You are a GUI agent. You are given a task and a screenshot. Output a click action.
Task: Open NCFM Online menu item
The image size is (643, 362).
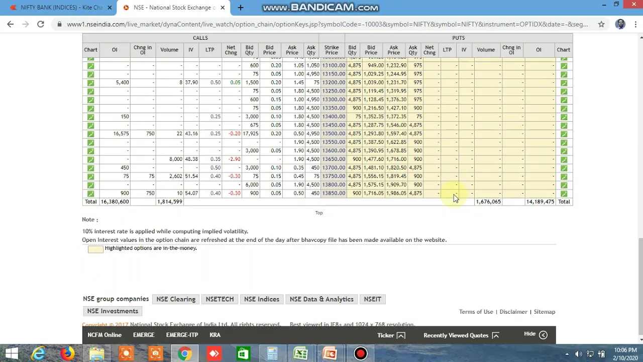[104, 335]
